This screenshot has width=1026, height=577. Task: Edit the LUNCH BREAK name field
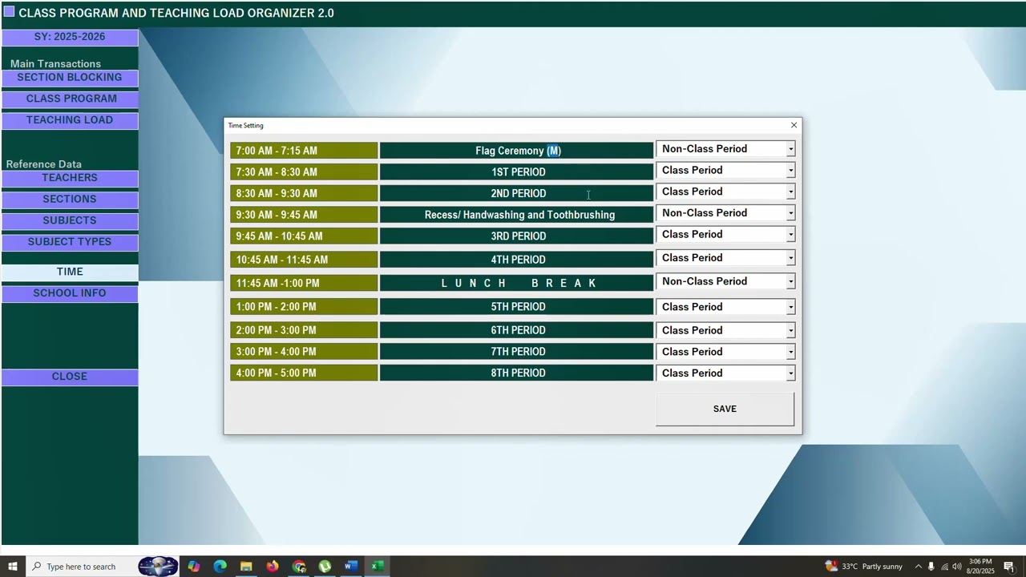516,283
